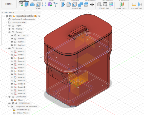Collapse the Cuerpos folder
144x115 pixels.
6,32
